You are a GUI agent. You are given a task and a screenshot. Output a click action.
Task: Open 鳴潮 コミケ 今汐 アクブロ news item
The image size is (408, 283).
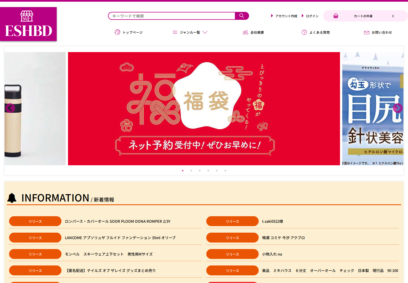(x=283, y=238)
